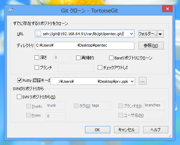Tick the ブランチ checkbox beside the empty field
Viewport: 180px width, 145px height.
tap(37, 68)
